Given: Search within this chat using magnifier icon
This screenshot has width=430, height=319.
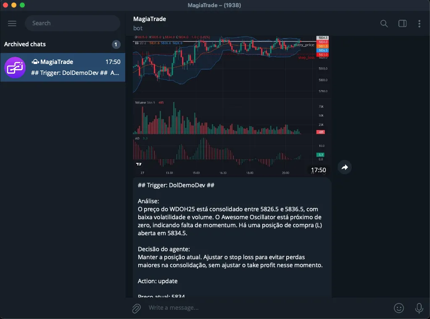Looking at the screenshot, I should pos(384,24).
